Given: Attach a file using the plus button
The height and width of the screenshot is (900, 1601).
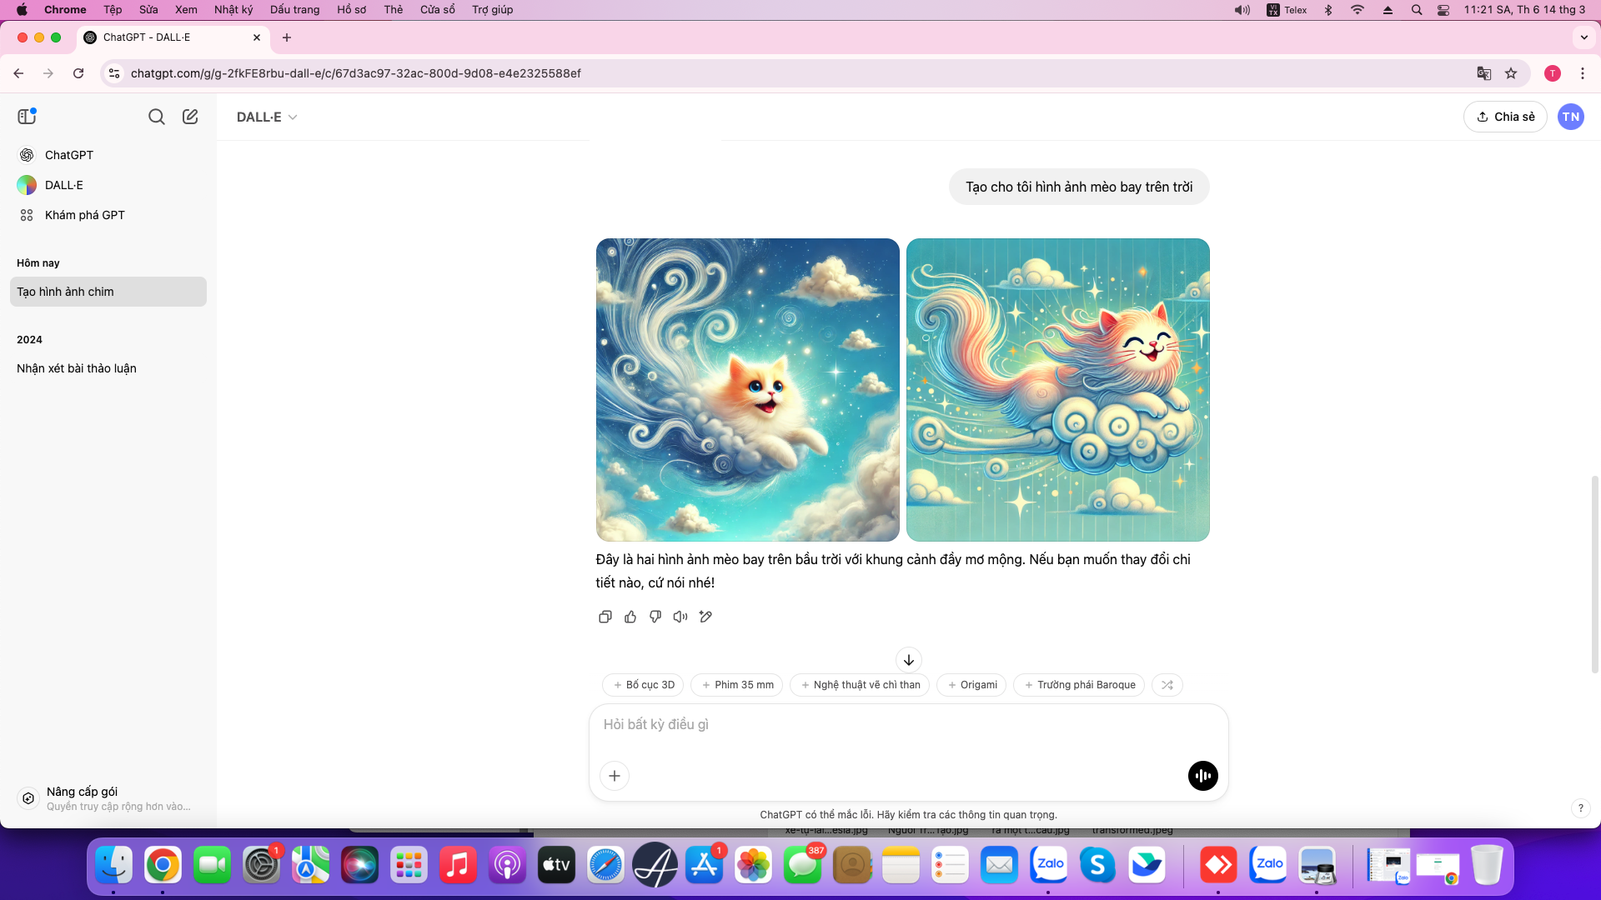Looking at the screenshot, I should click(615, 776).
